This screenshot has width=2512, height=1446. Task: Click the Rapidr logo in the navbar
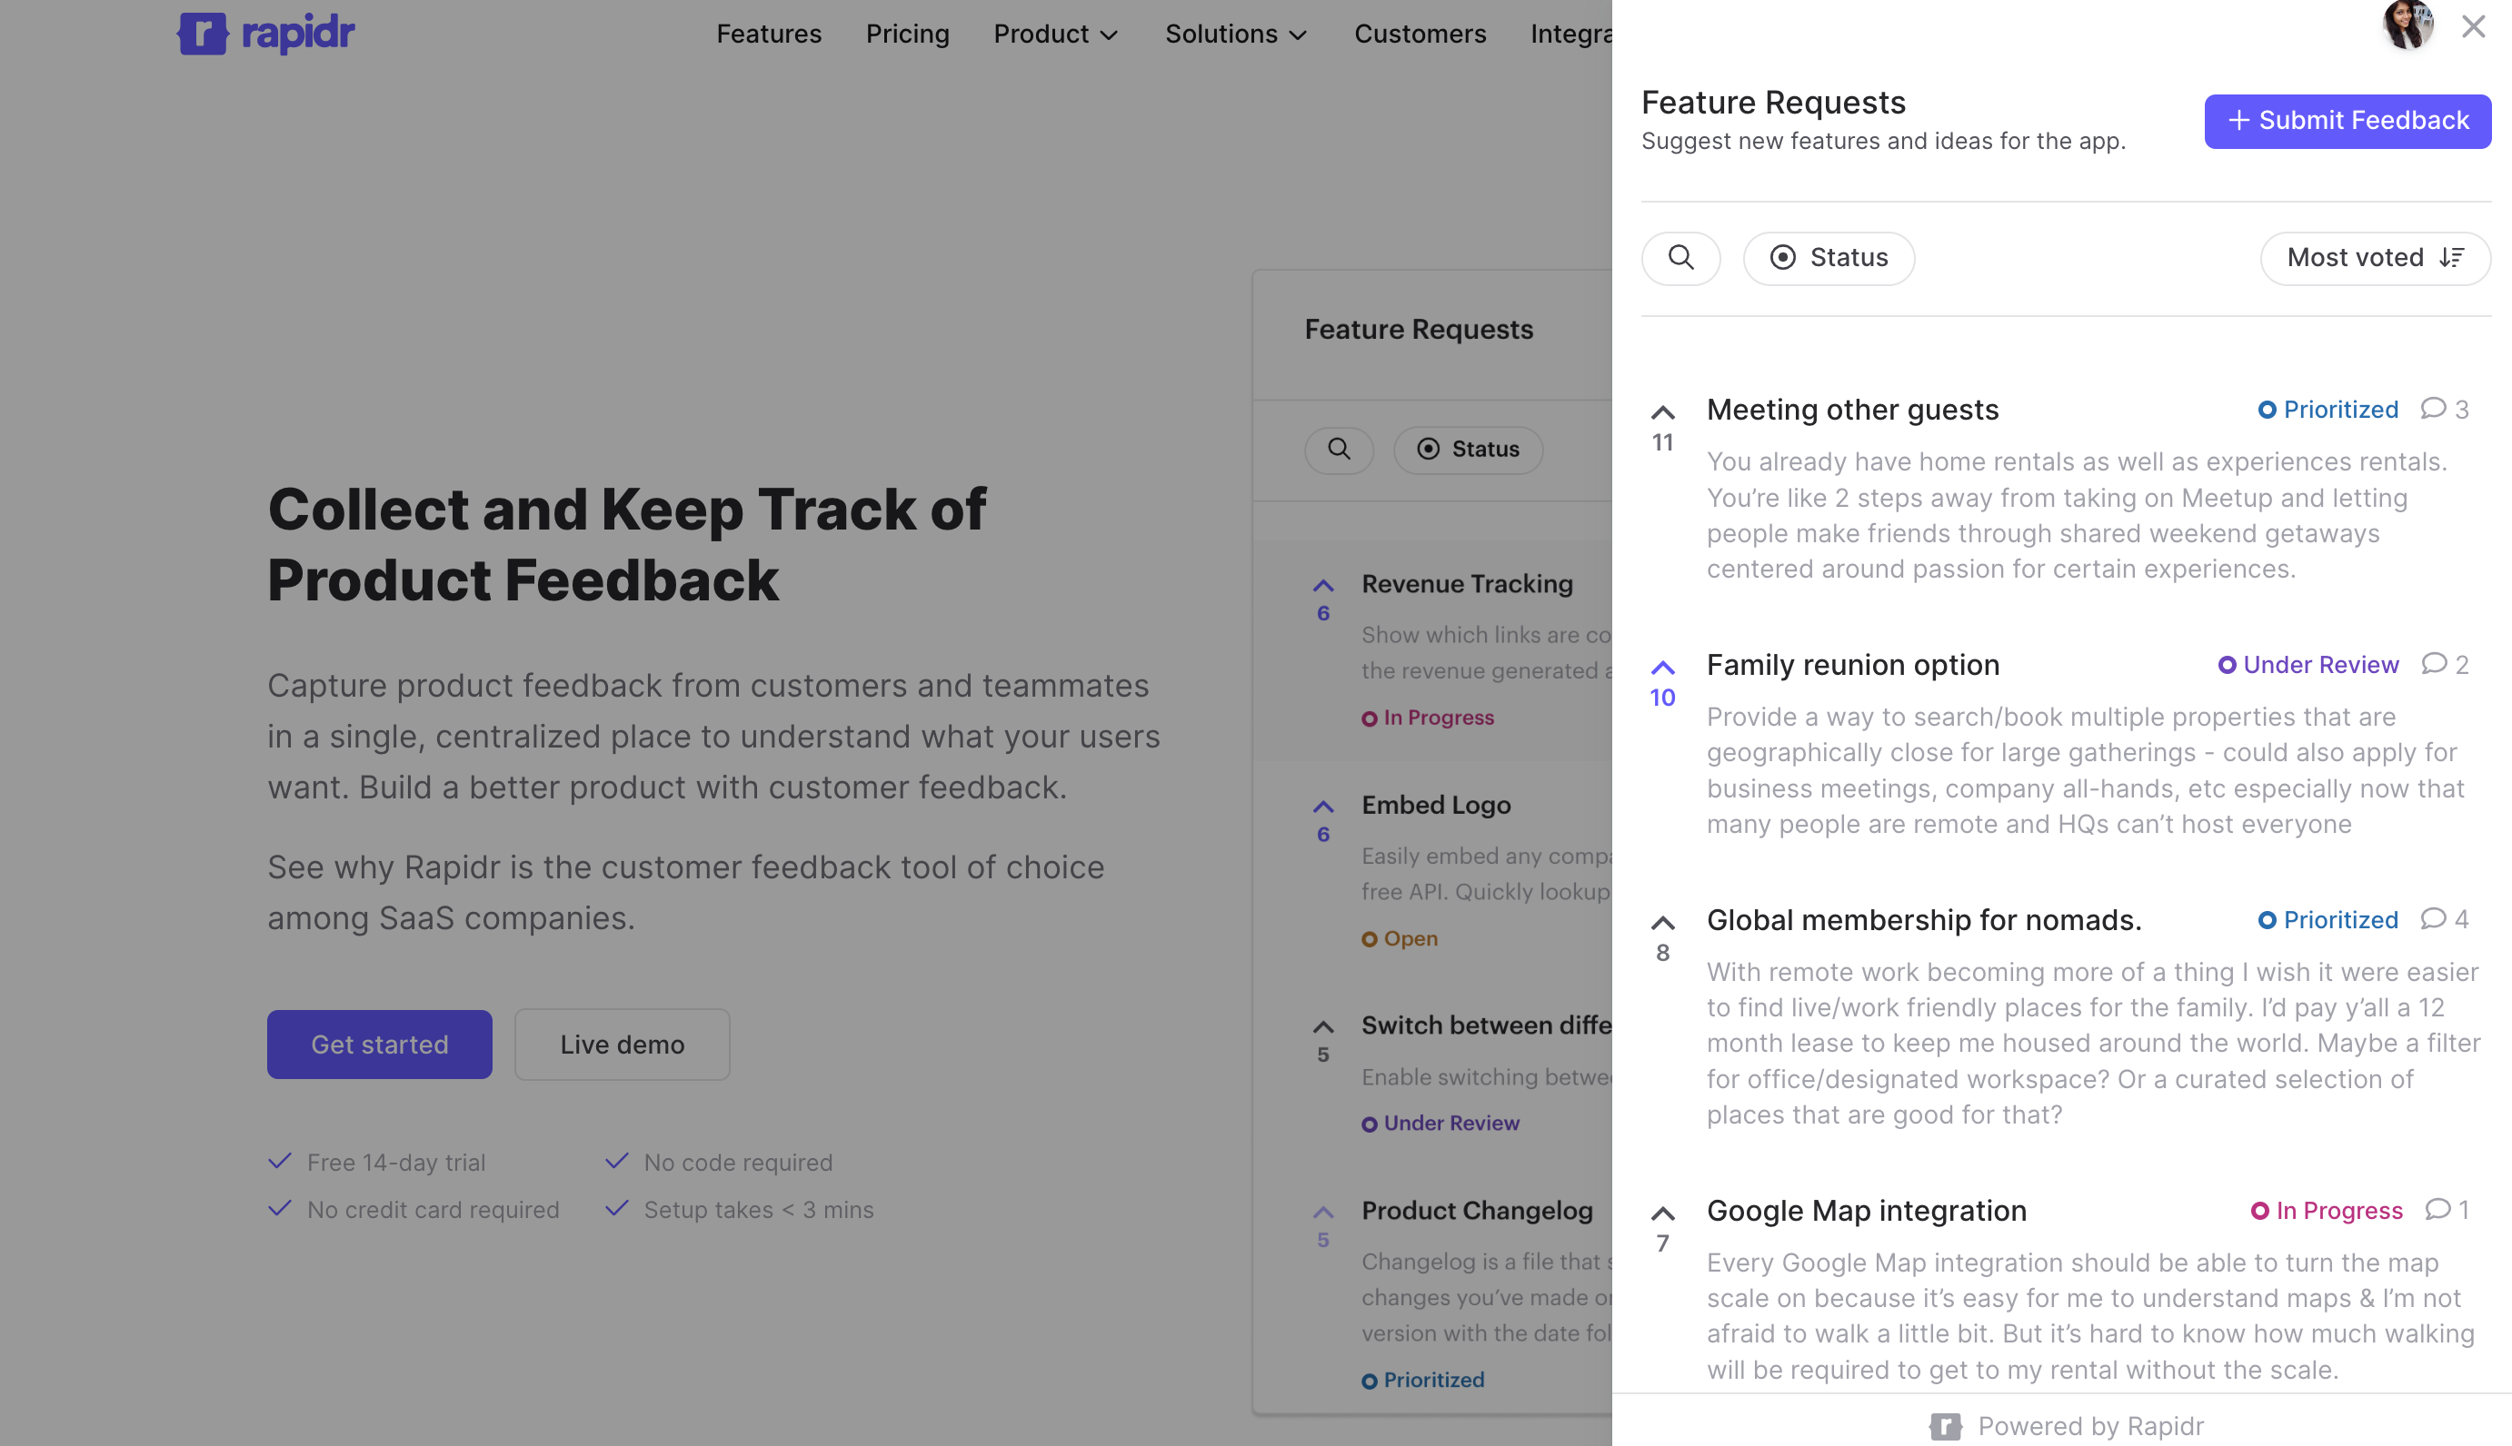(x=264, y=33)
